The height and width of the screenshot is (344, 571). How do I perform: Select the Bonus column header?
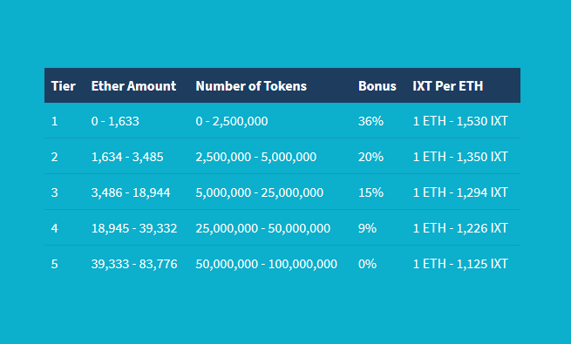(x=377, y=86)
